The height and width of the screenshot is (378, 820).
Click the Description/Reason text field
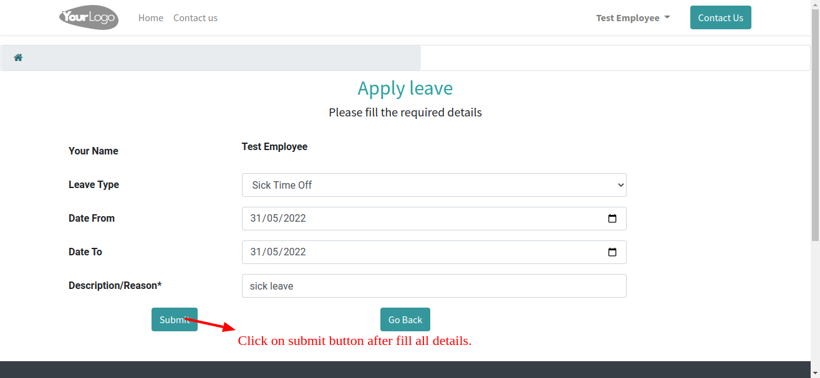point(434,286)
